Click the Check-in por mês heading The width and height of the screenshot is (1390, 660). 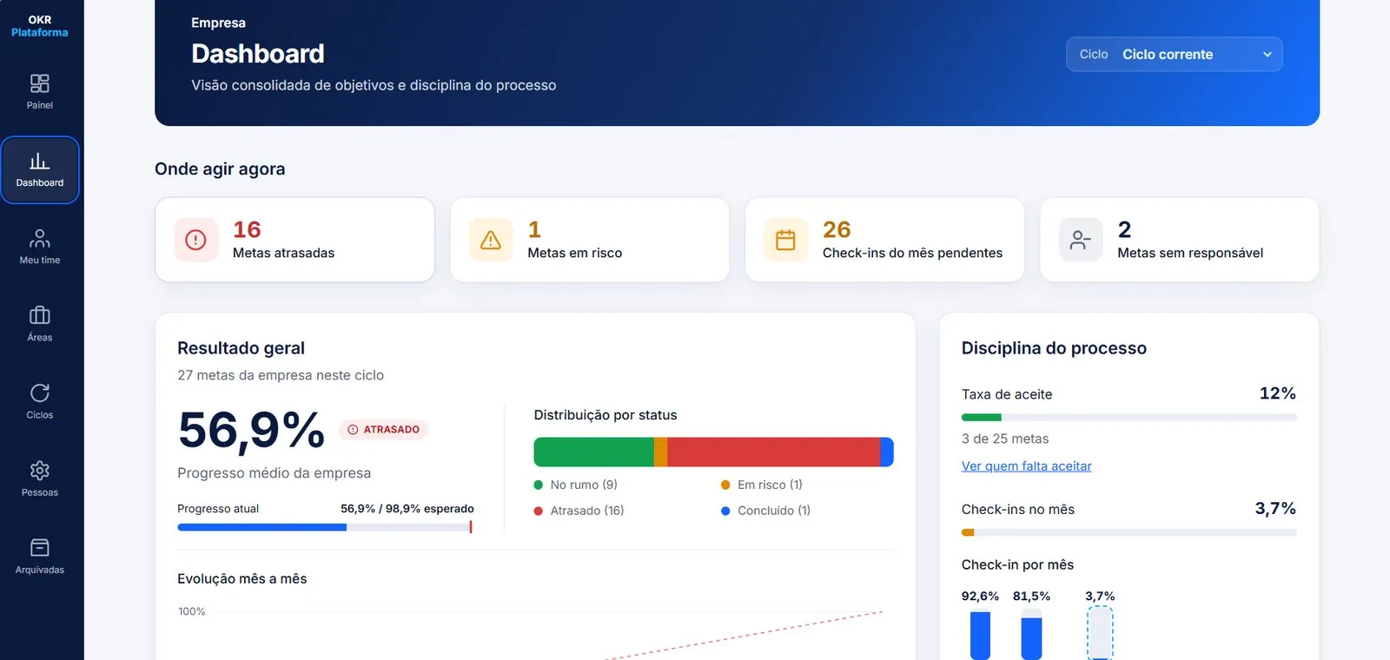(x=1017, y=564)
